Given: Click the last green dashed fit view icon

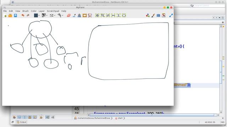Looking at the screenshot, I should pos(124,16).
